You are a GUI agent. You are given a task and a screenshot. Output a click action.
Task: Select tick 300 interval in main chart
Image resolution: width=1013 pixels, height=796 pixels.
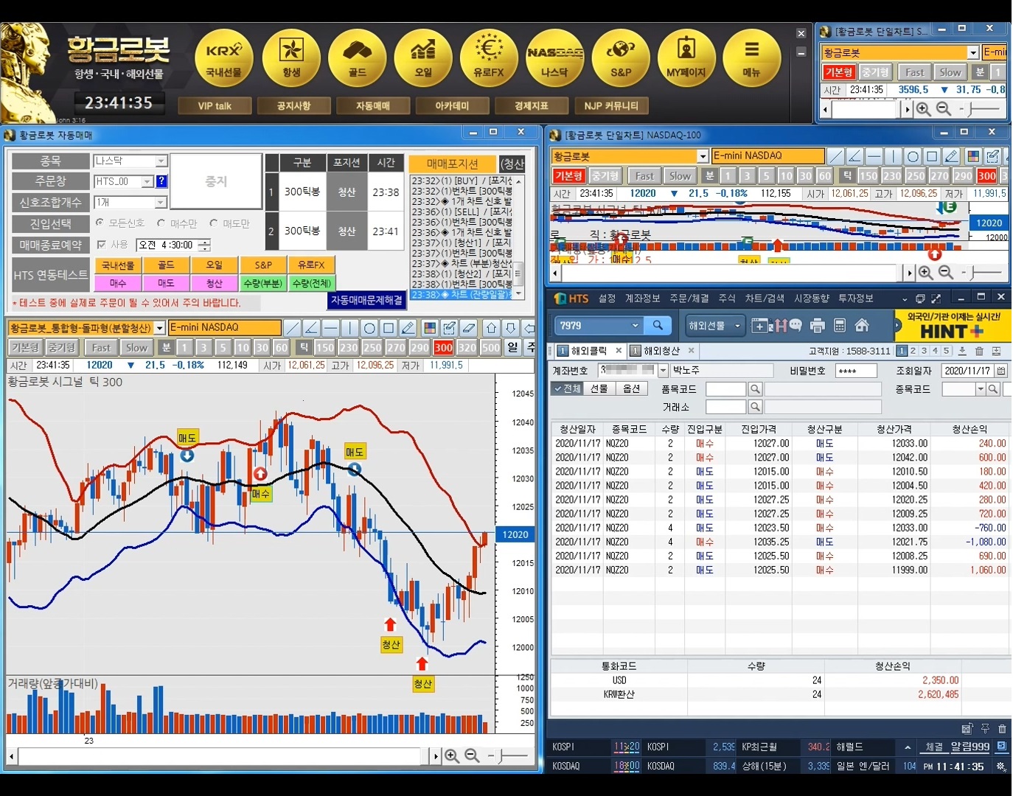coord(443,348)
